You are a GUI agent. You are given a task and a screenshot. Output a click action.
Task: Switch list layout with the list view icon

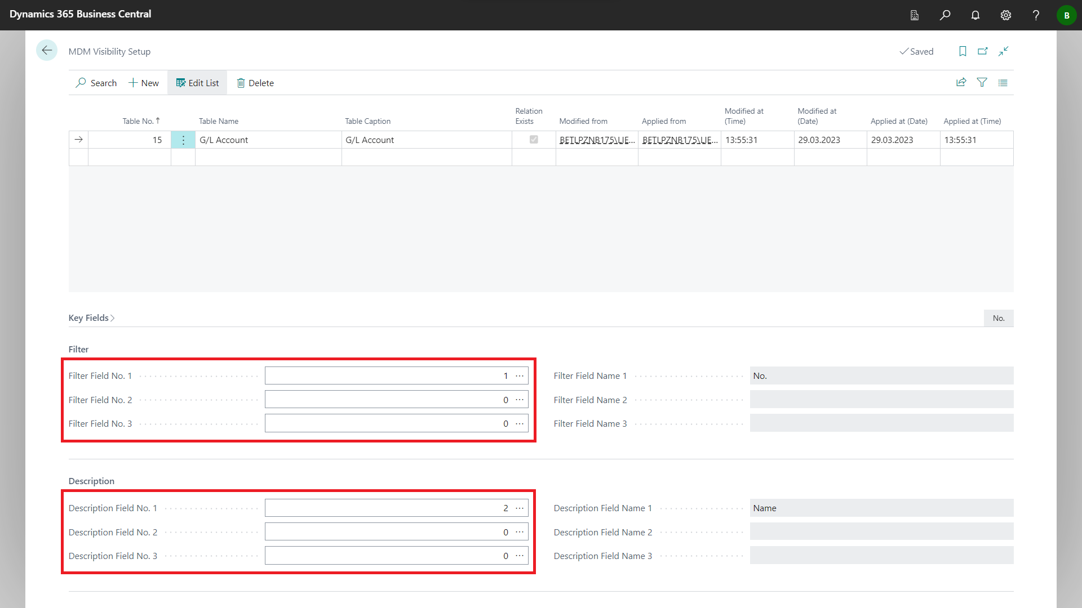(1003, 83)
